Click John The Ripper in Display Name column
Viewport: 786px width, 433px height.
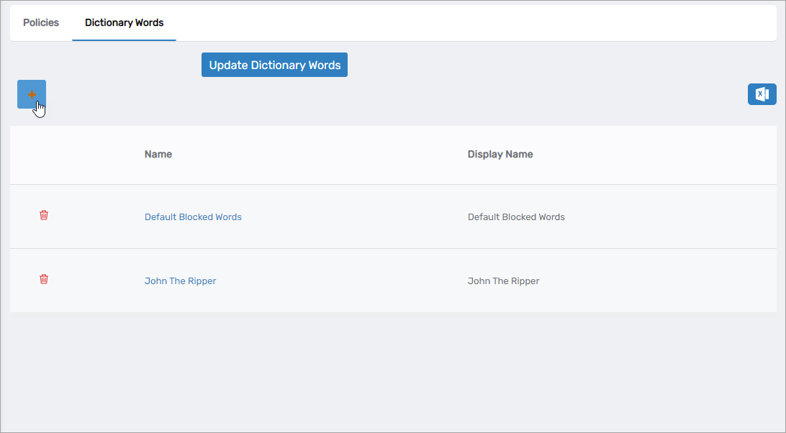click(503, 281)
